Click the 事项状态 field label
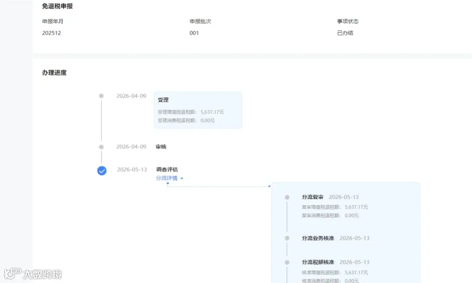The height and width of the screenshot is (283, 472). point(348,21)
